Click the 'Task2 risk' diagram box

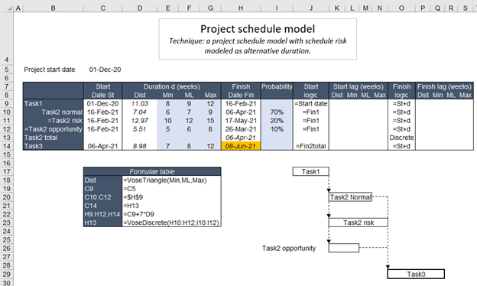coord(359,223)
